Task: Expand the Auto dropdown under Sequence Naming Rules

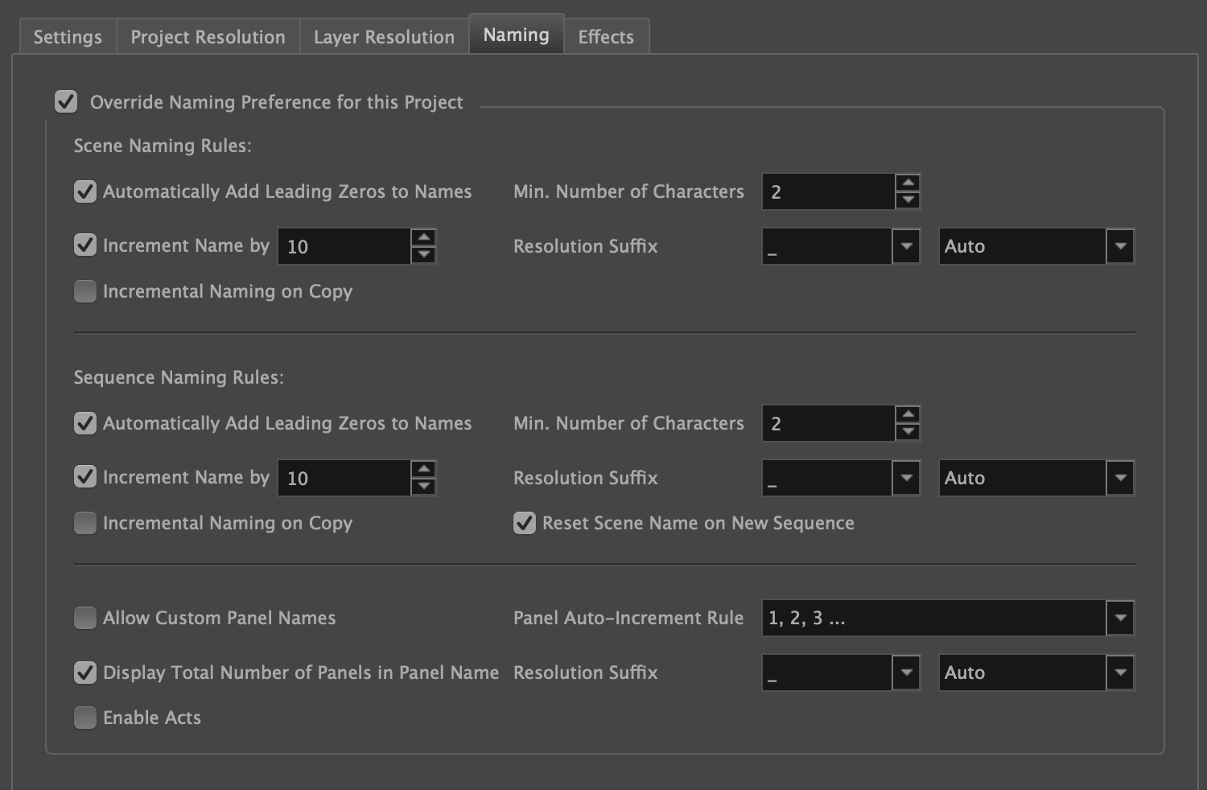Action: point(1119,478)
